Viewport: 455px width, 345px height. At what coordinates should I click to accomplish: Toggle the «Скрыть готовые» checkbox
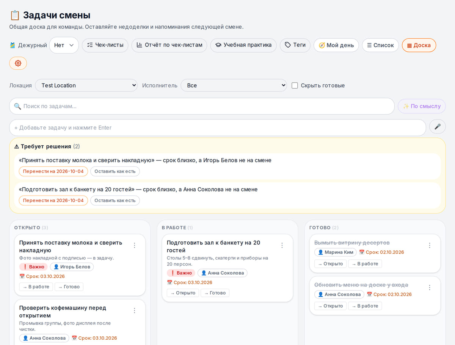pyautogui.click(x=295, y=85)
